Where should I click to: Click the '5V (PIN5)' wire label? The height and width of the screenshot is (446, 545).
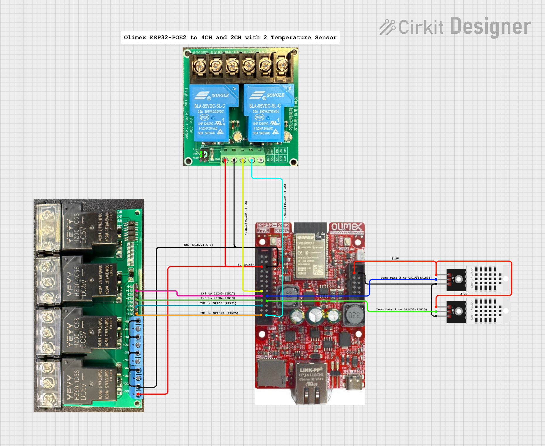tap(246, 265)
